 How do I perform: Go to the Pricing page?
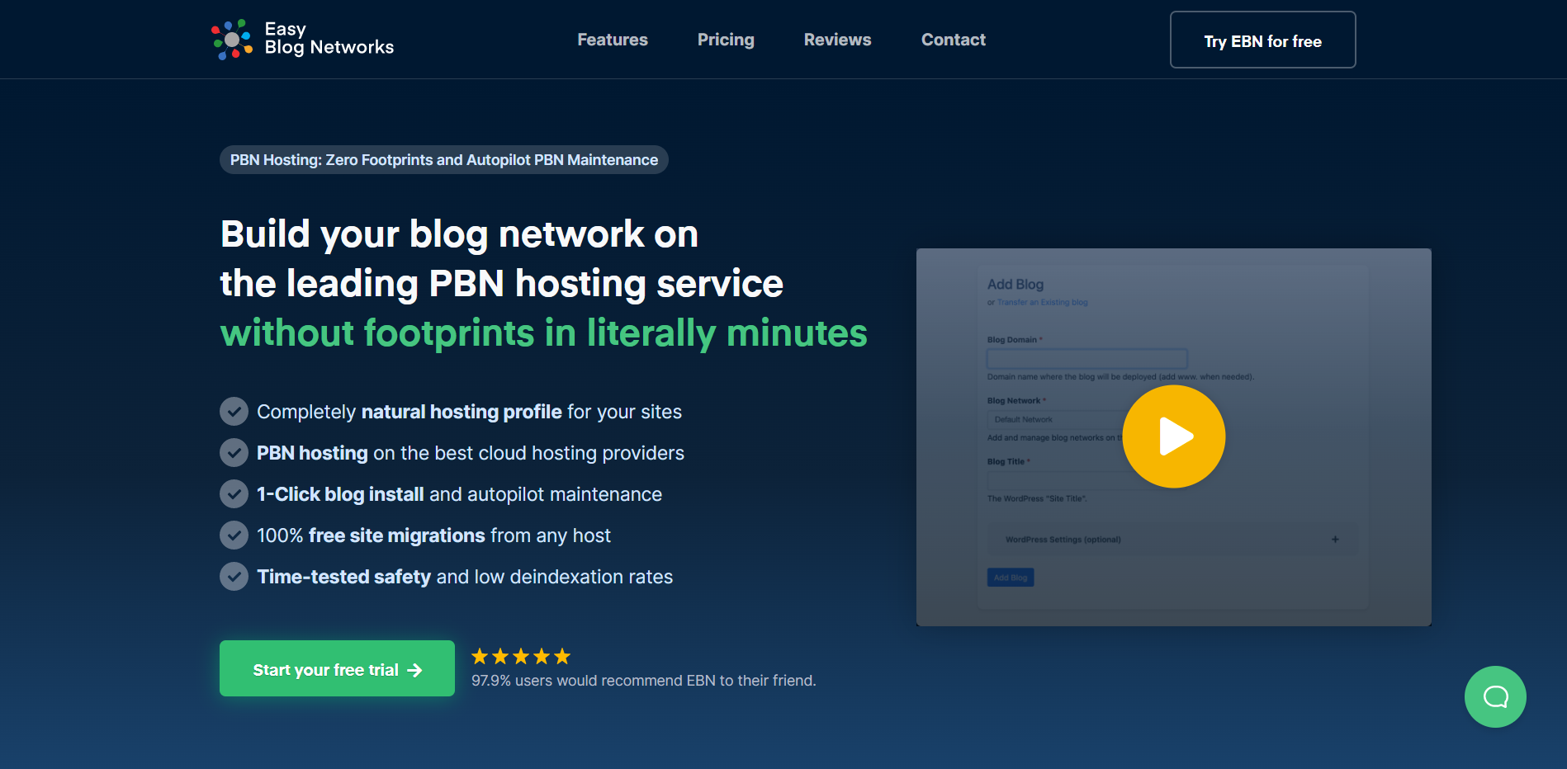coord(726,40)
